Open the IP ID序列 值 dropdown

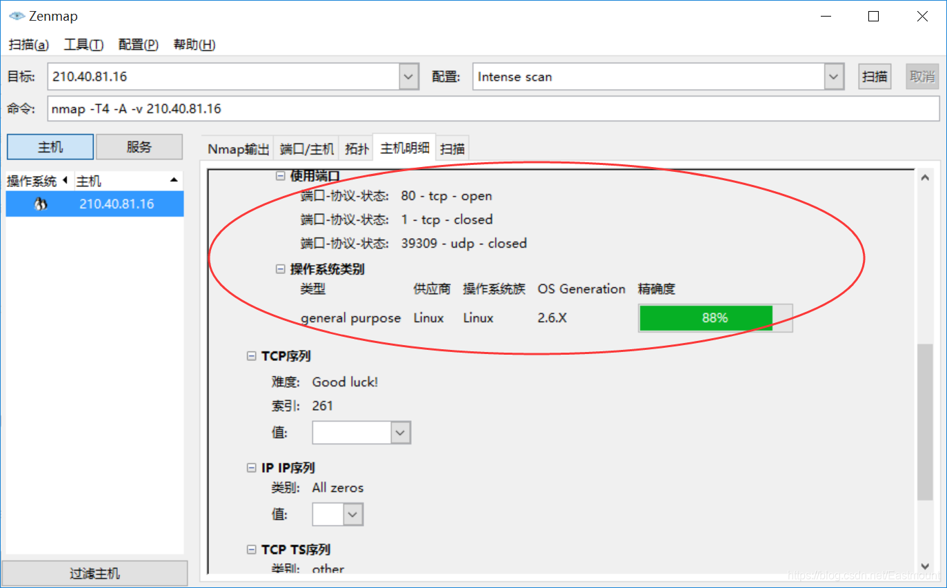(353, 514)
